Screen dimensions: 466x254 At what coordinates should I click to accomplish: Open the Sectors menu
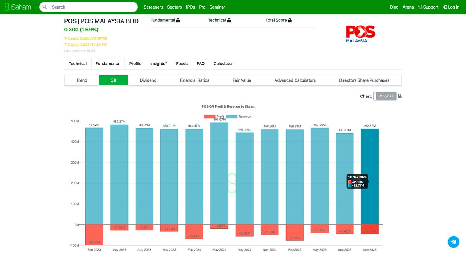(174, 7)
